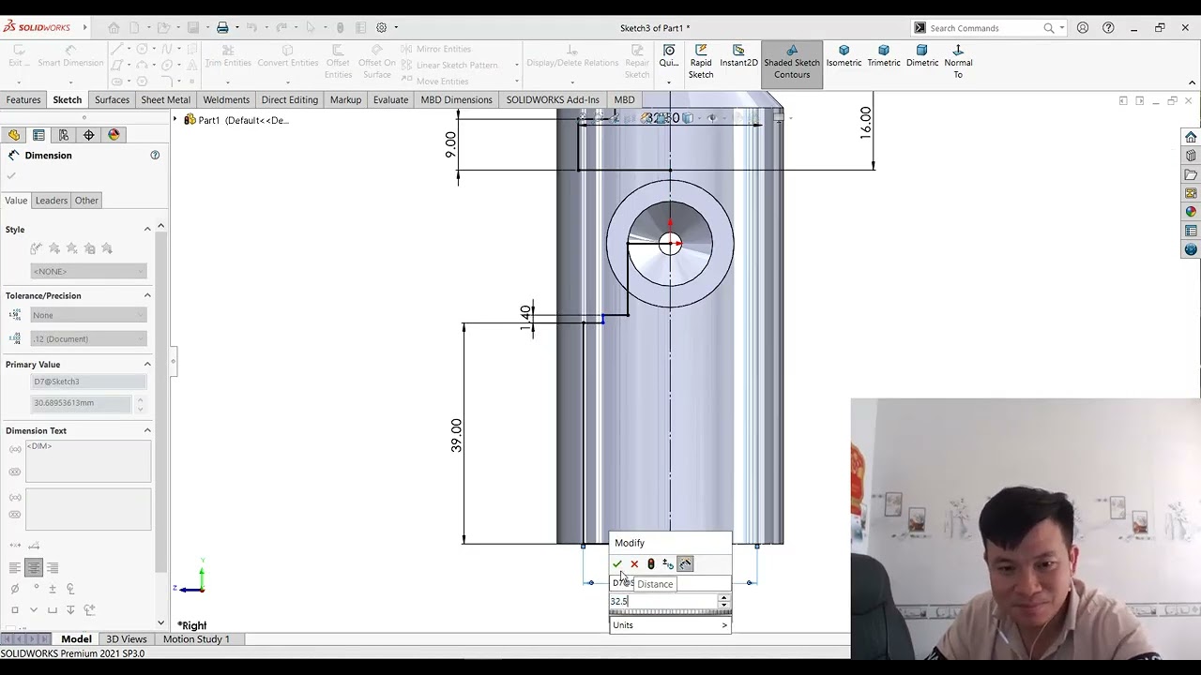Open the Features tab
Screen dimensions: 1201x675
23,99
